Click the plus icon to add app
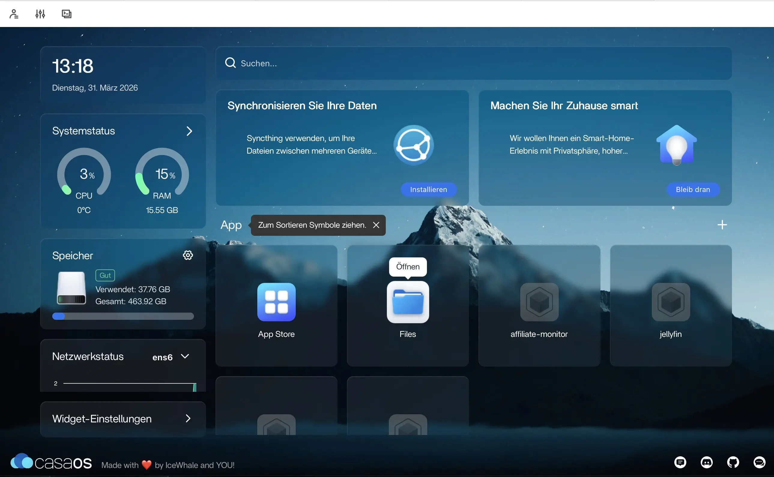Screen dimensions: 774x477 722,225
